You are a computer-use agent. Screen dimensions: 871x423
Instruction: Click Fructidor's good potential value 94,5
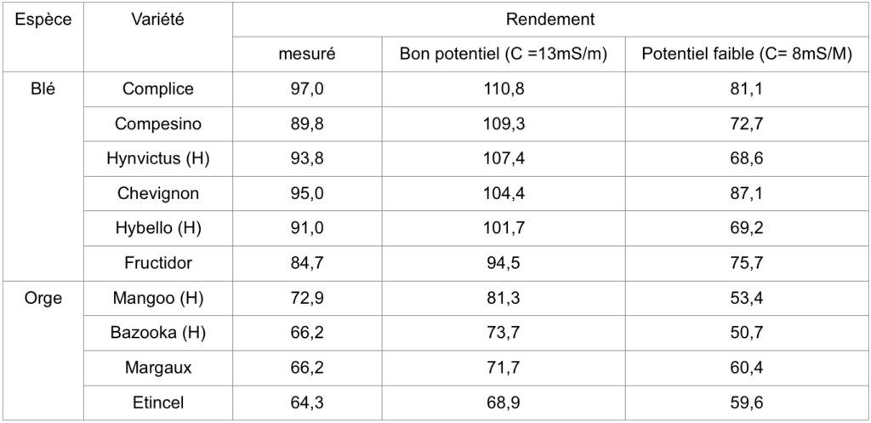[x=504, y=263]
